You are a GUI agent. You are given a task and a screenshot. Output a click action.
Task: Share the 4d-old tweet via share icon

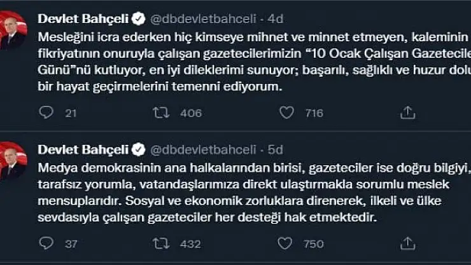pyautogui.click(x=407, y=112)
